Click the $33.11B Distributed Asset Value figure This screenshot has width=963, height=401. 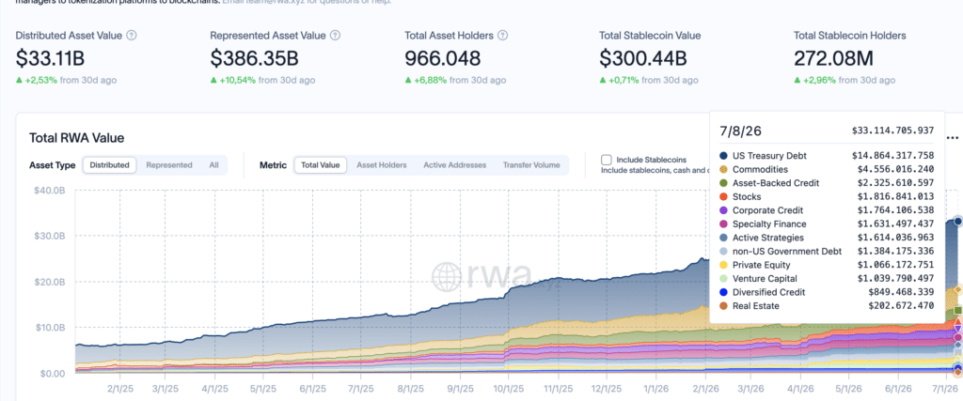(x=50, y=58)
